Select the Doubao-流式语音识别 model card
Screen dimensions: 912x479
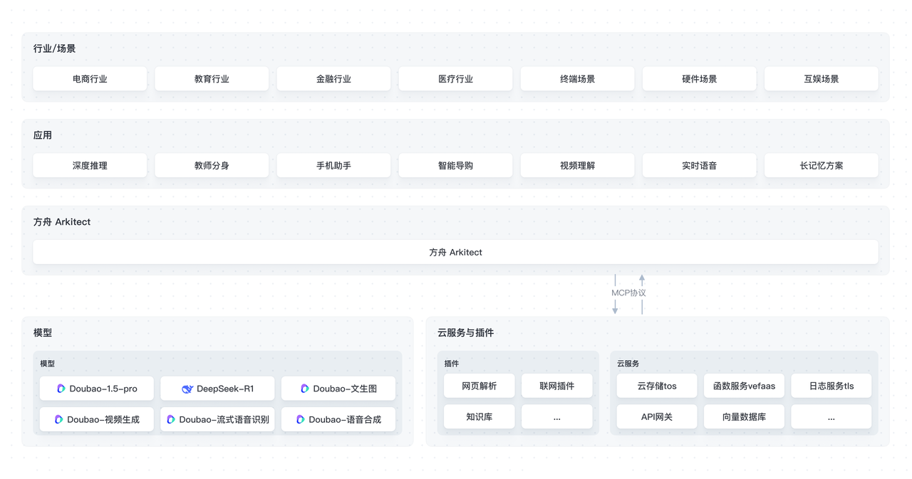point(217,419)
